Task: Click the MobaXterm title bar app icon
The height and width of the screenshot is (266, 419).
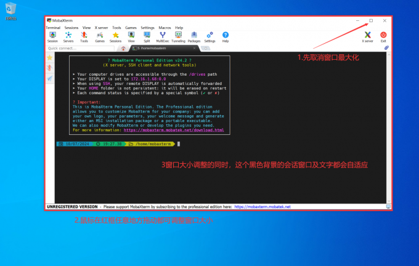Action: pos(49,20)
